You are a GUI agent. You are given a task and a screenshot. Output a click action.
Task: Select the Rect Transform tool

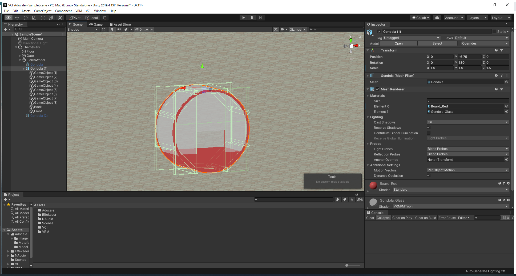[x=43, y=18]
